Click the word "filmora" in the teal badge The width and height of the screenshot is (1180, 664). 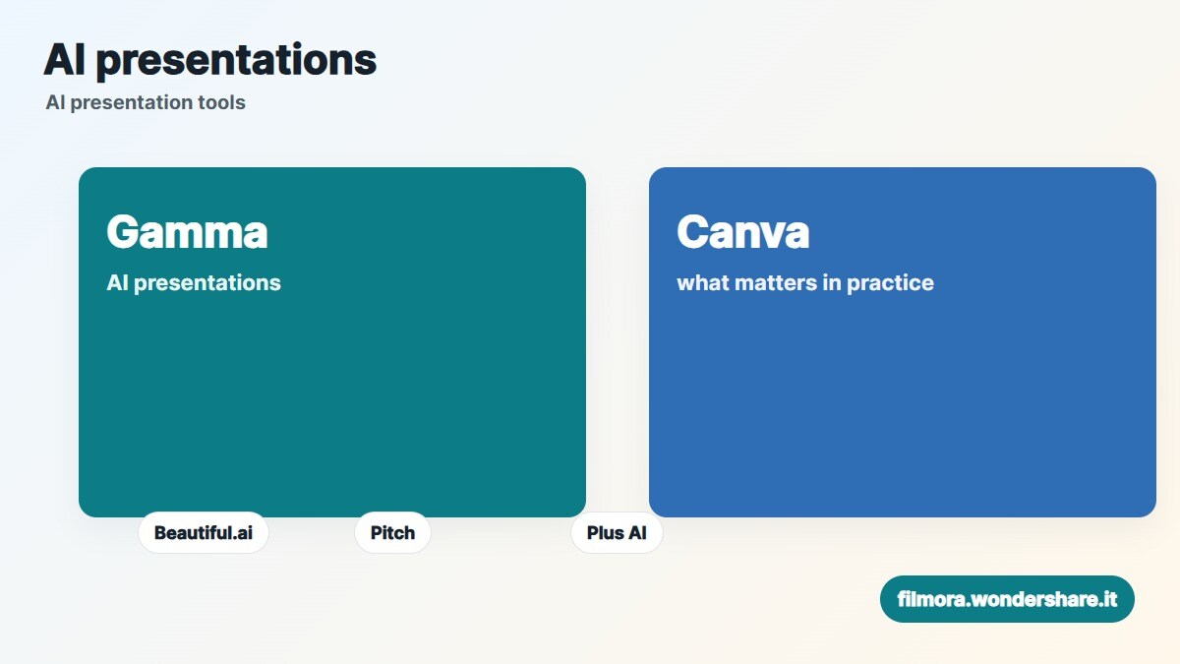point(932,599)
